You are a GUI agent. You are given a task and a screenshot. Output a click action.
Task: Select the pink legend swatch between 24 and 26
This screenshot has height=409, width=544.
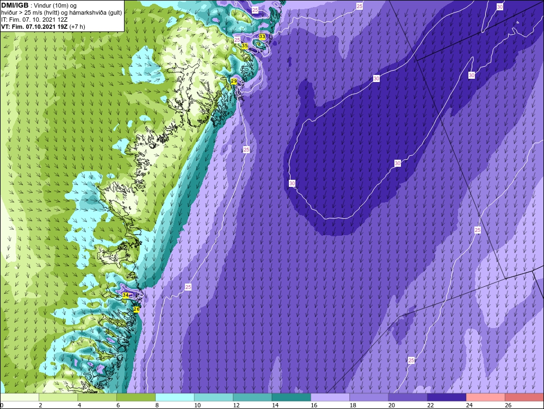tap(486, 397)
